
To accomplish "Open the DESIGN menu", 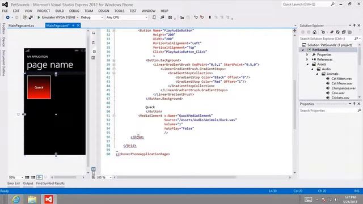I will click(103, 11).
